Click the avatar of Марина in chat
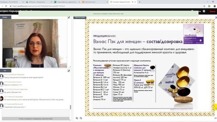 click(2, 99)
